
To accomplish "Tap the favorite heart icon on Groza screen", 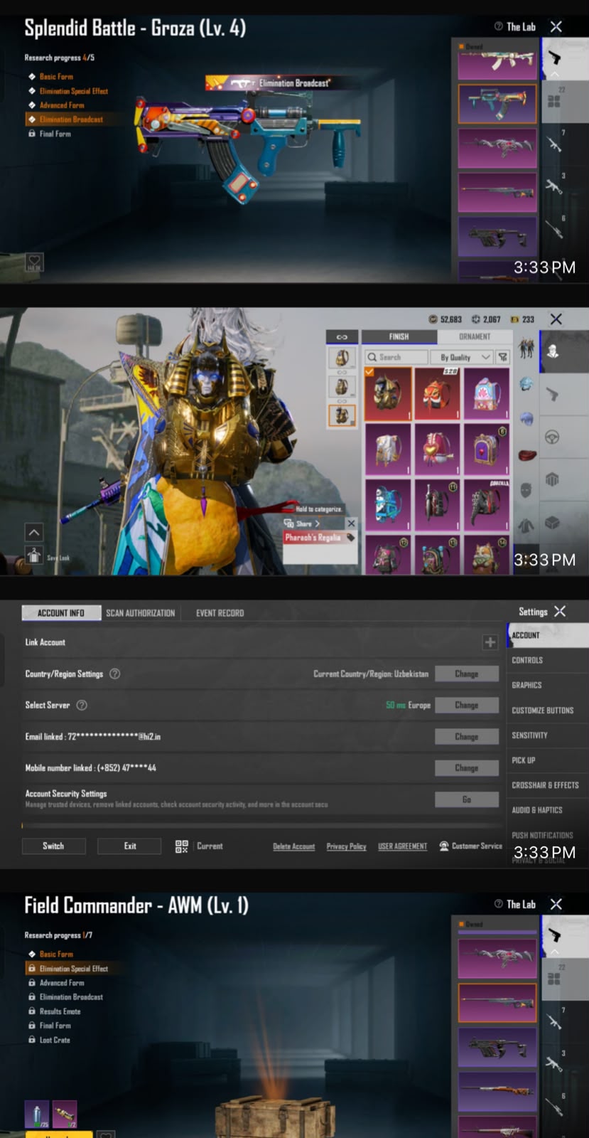I will pos(34,261).
